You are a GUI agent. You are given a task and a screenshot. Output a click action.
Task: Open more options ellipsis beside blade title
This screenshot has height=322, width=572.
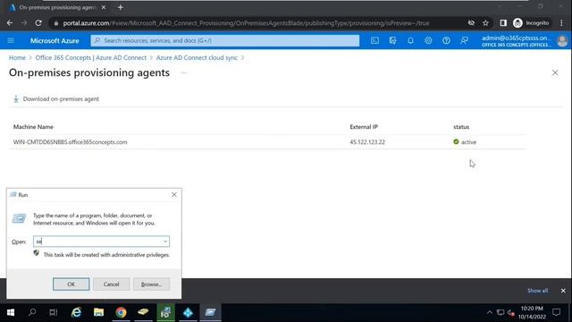click(x=184, y=72)
